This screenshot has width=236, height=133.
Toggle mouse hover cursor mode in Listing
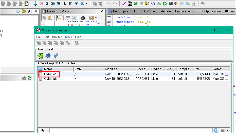point(59,18)
